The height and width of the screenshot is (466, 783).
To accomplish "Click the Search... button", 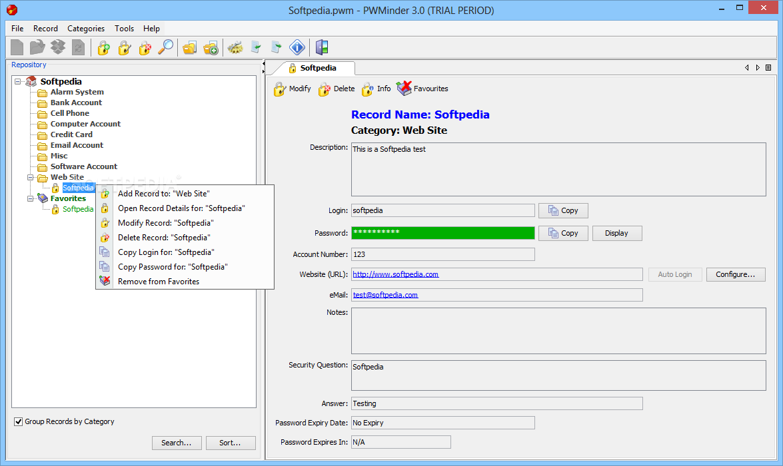I will coord(177,443).
